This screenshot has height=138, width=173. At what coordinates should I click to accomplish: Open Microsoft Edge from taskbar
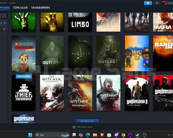point(88,135)
